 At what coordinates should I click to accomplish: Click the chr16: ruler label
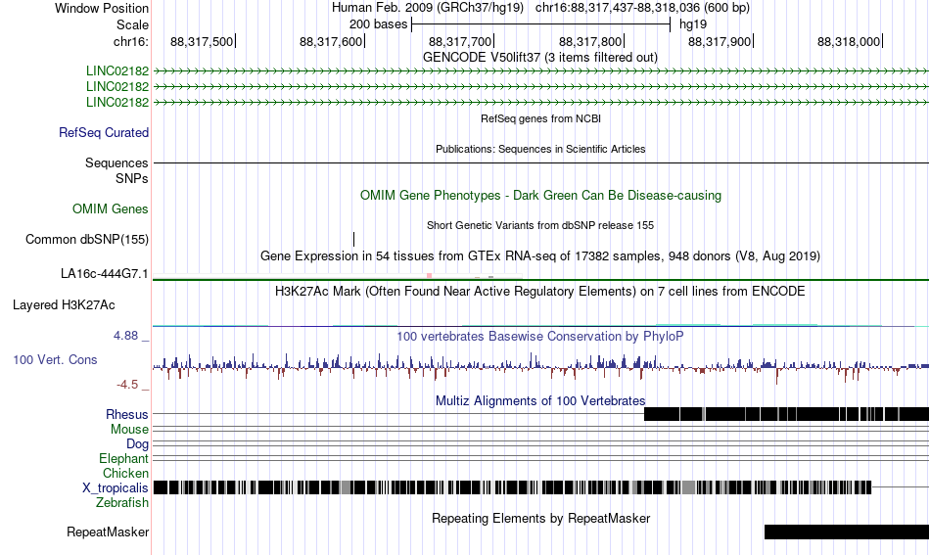[130, 41]
